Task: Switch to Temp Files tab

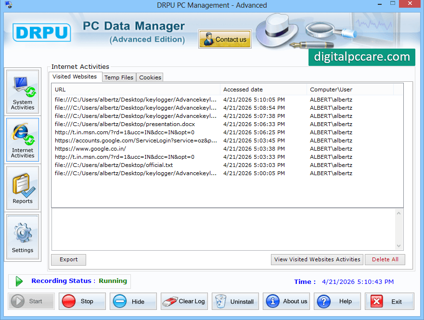Action: [x=119, y=77]
